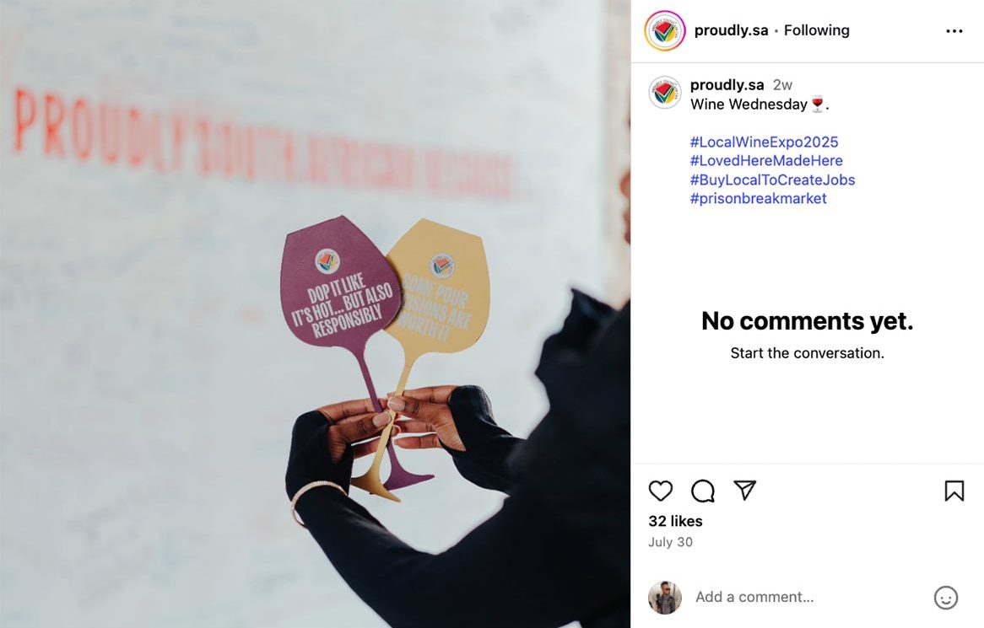Open the #LovedHereMadeHere hashtag
Image resolution: width=984 pixels, height=628 pixels.
coord(766,160)
